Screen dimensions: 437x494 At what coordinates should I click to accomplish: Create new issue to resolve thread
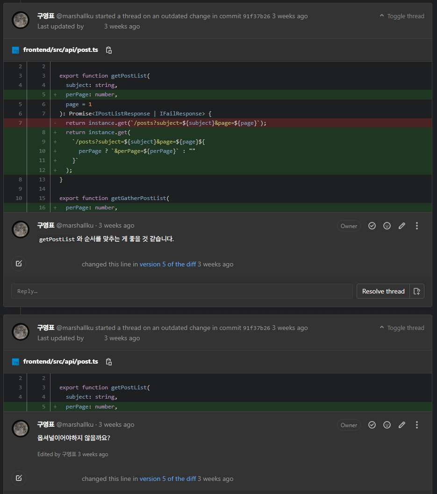pyautogui.click(x=417, y=291)
